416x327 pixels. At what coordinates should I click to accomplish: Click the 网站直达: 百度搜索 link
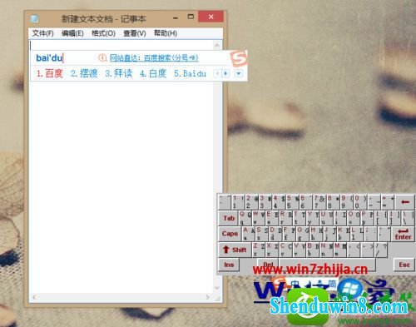point(154,58)
